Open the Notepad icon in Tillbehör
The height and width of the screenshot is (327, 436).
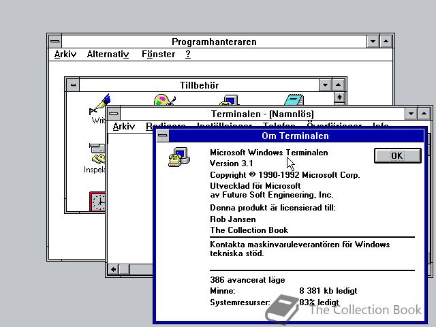(x=294, y=100)
